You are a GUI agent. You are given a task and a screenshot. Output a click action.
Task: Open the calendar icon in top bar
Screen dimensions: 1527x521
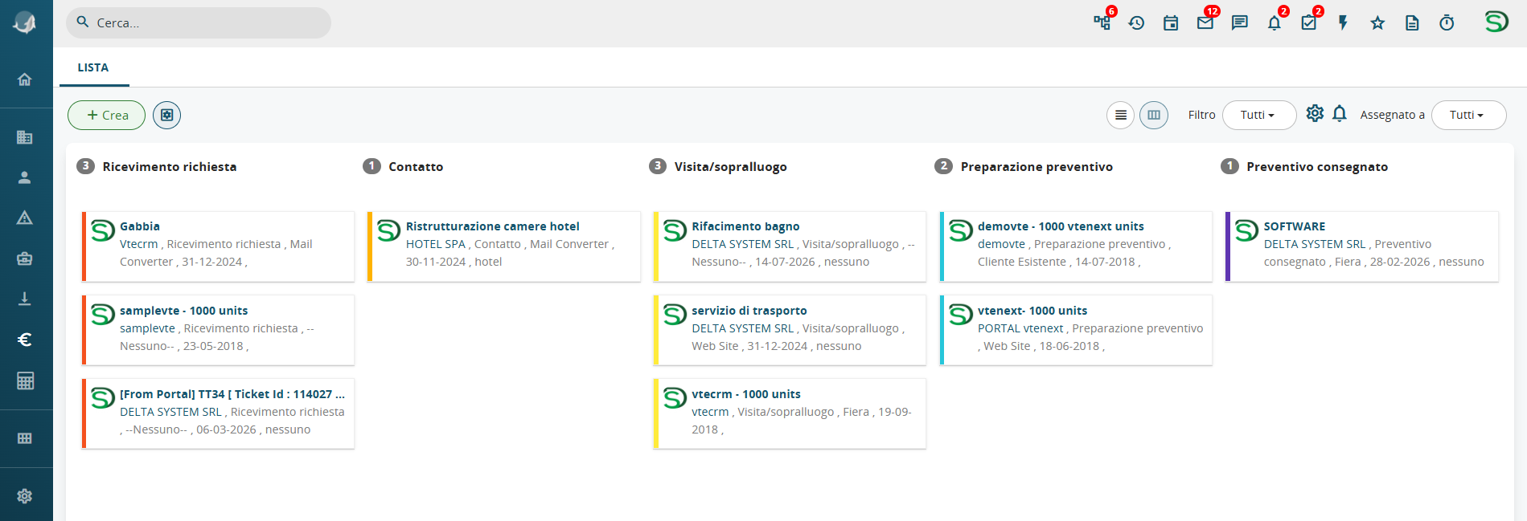[1171, 23]
